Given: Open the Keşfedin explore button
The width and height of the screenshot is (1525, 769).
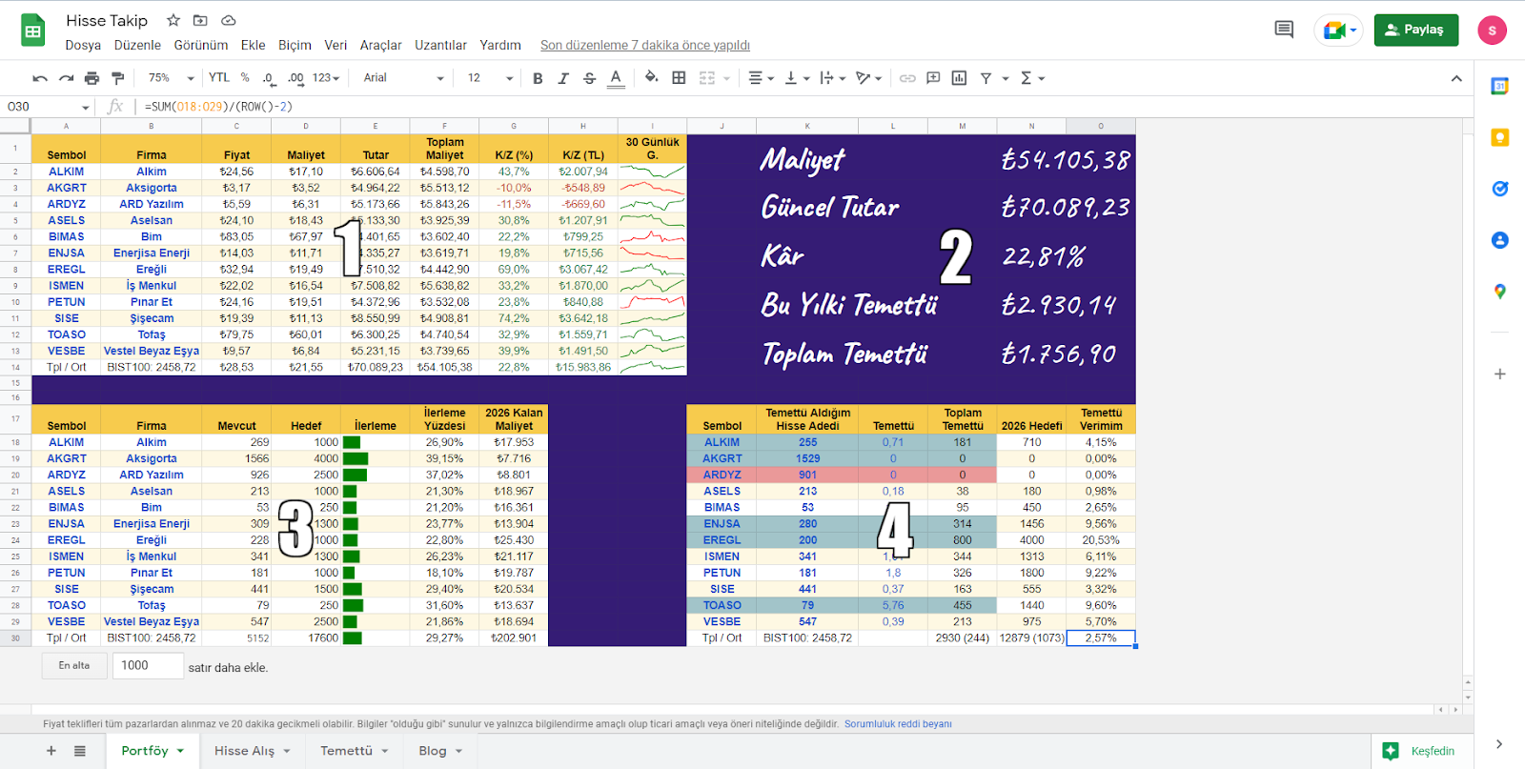Looking at the screenshot, I should pyautogui.click(x=1421, y=751).
